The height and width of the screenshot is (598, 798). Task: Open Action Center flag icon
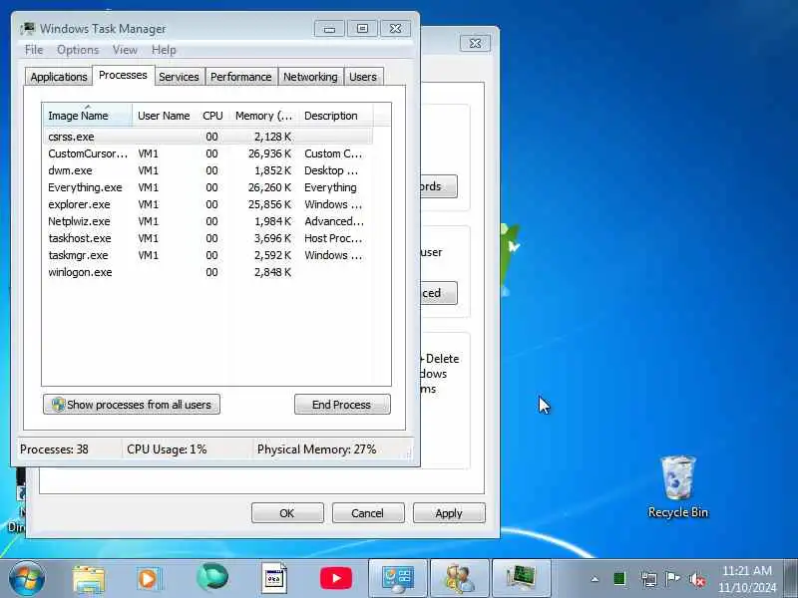[672, 578]
